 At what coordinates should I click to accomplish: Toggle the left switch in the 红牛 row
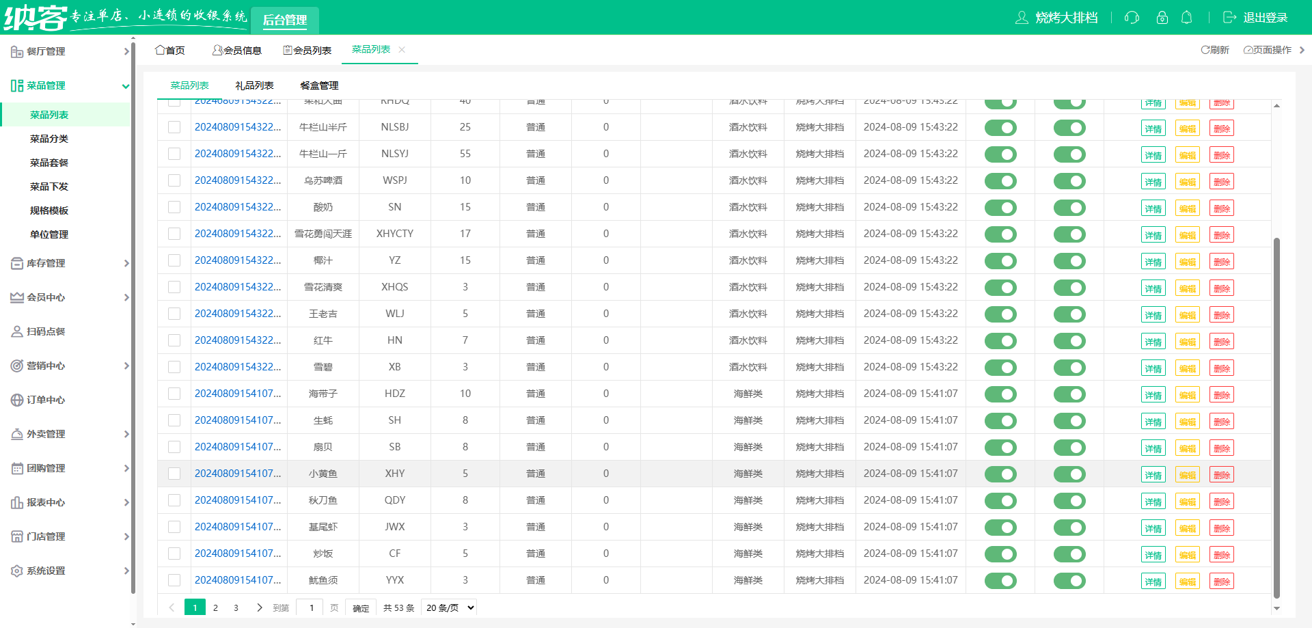click(x=1000, y=341)
